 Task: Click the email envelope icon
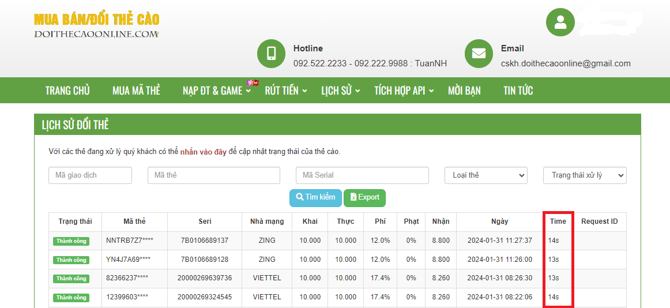(479, 54)
